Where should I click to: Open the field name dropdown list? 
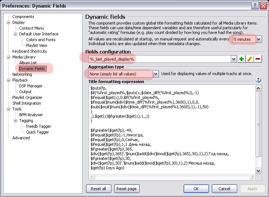(x=234, y=59)
